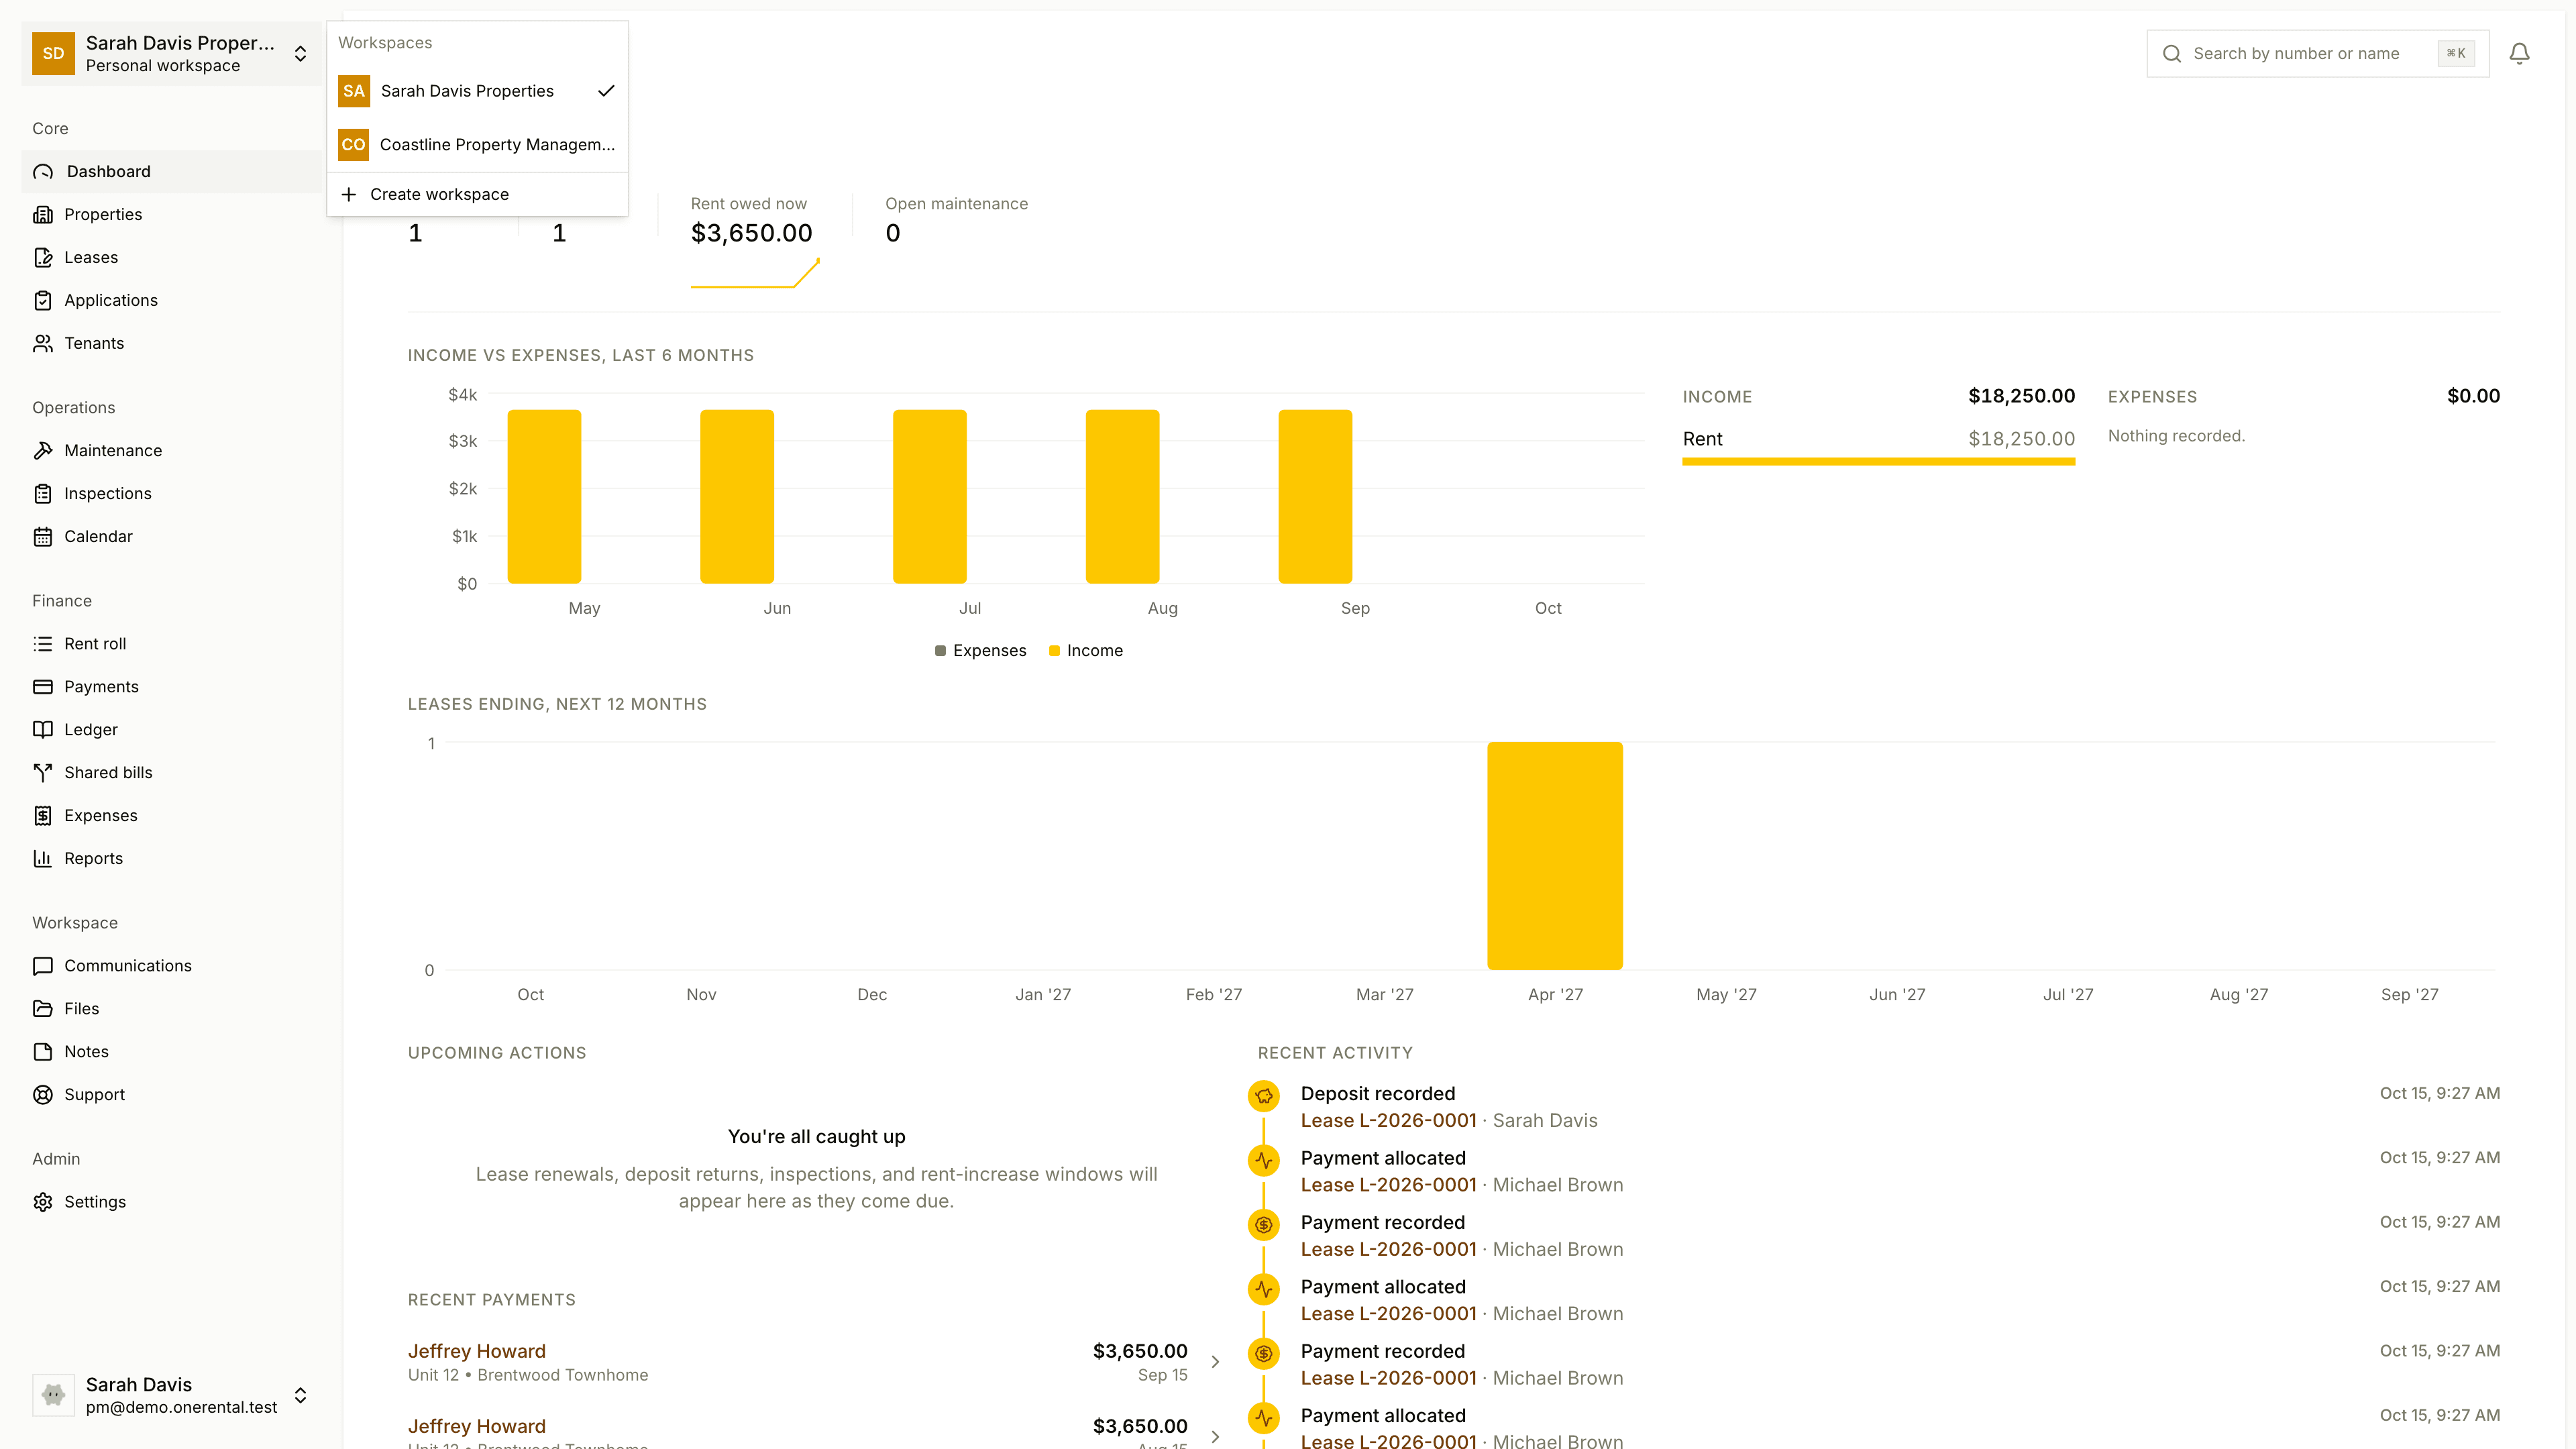Screen dimensions: 2576x1449
Task: Select Sarah Davis Properties workspace
Action: 477,91
